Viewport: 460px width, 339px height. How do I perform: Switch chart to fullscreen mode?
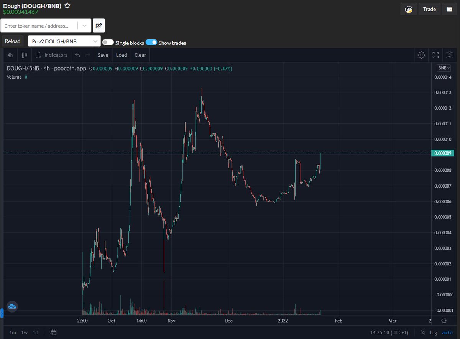click(435, 55)
